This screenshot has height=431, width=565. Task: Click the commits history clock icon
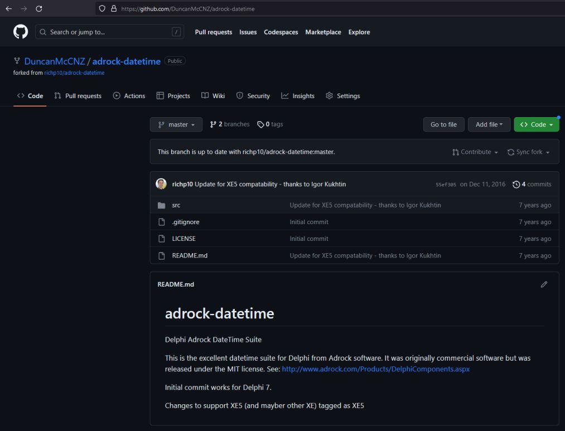tap(516, 185)
